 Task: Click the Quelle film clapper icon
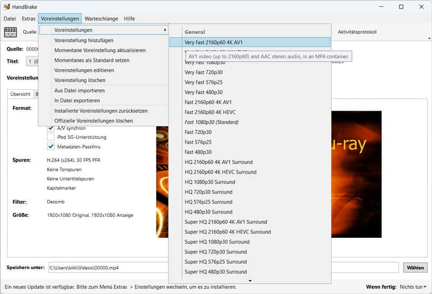10,32
